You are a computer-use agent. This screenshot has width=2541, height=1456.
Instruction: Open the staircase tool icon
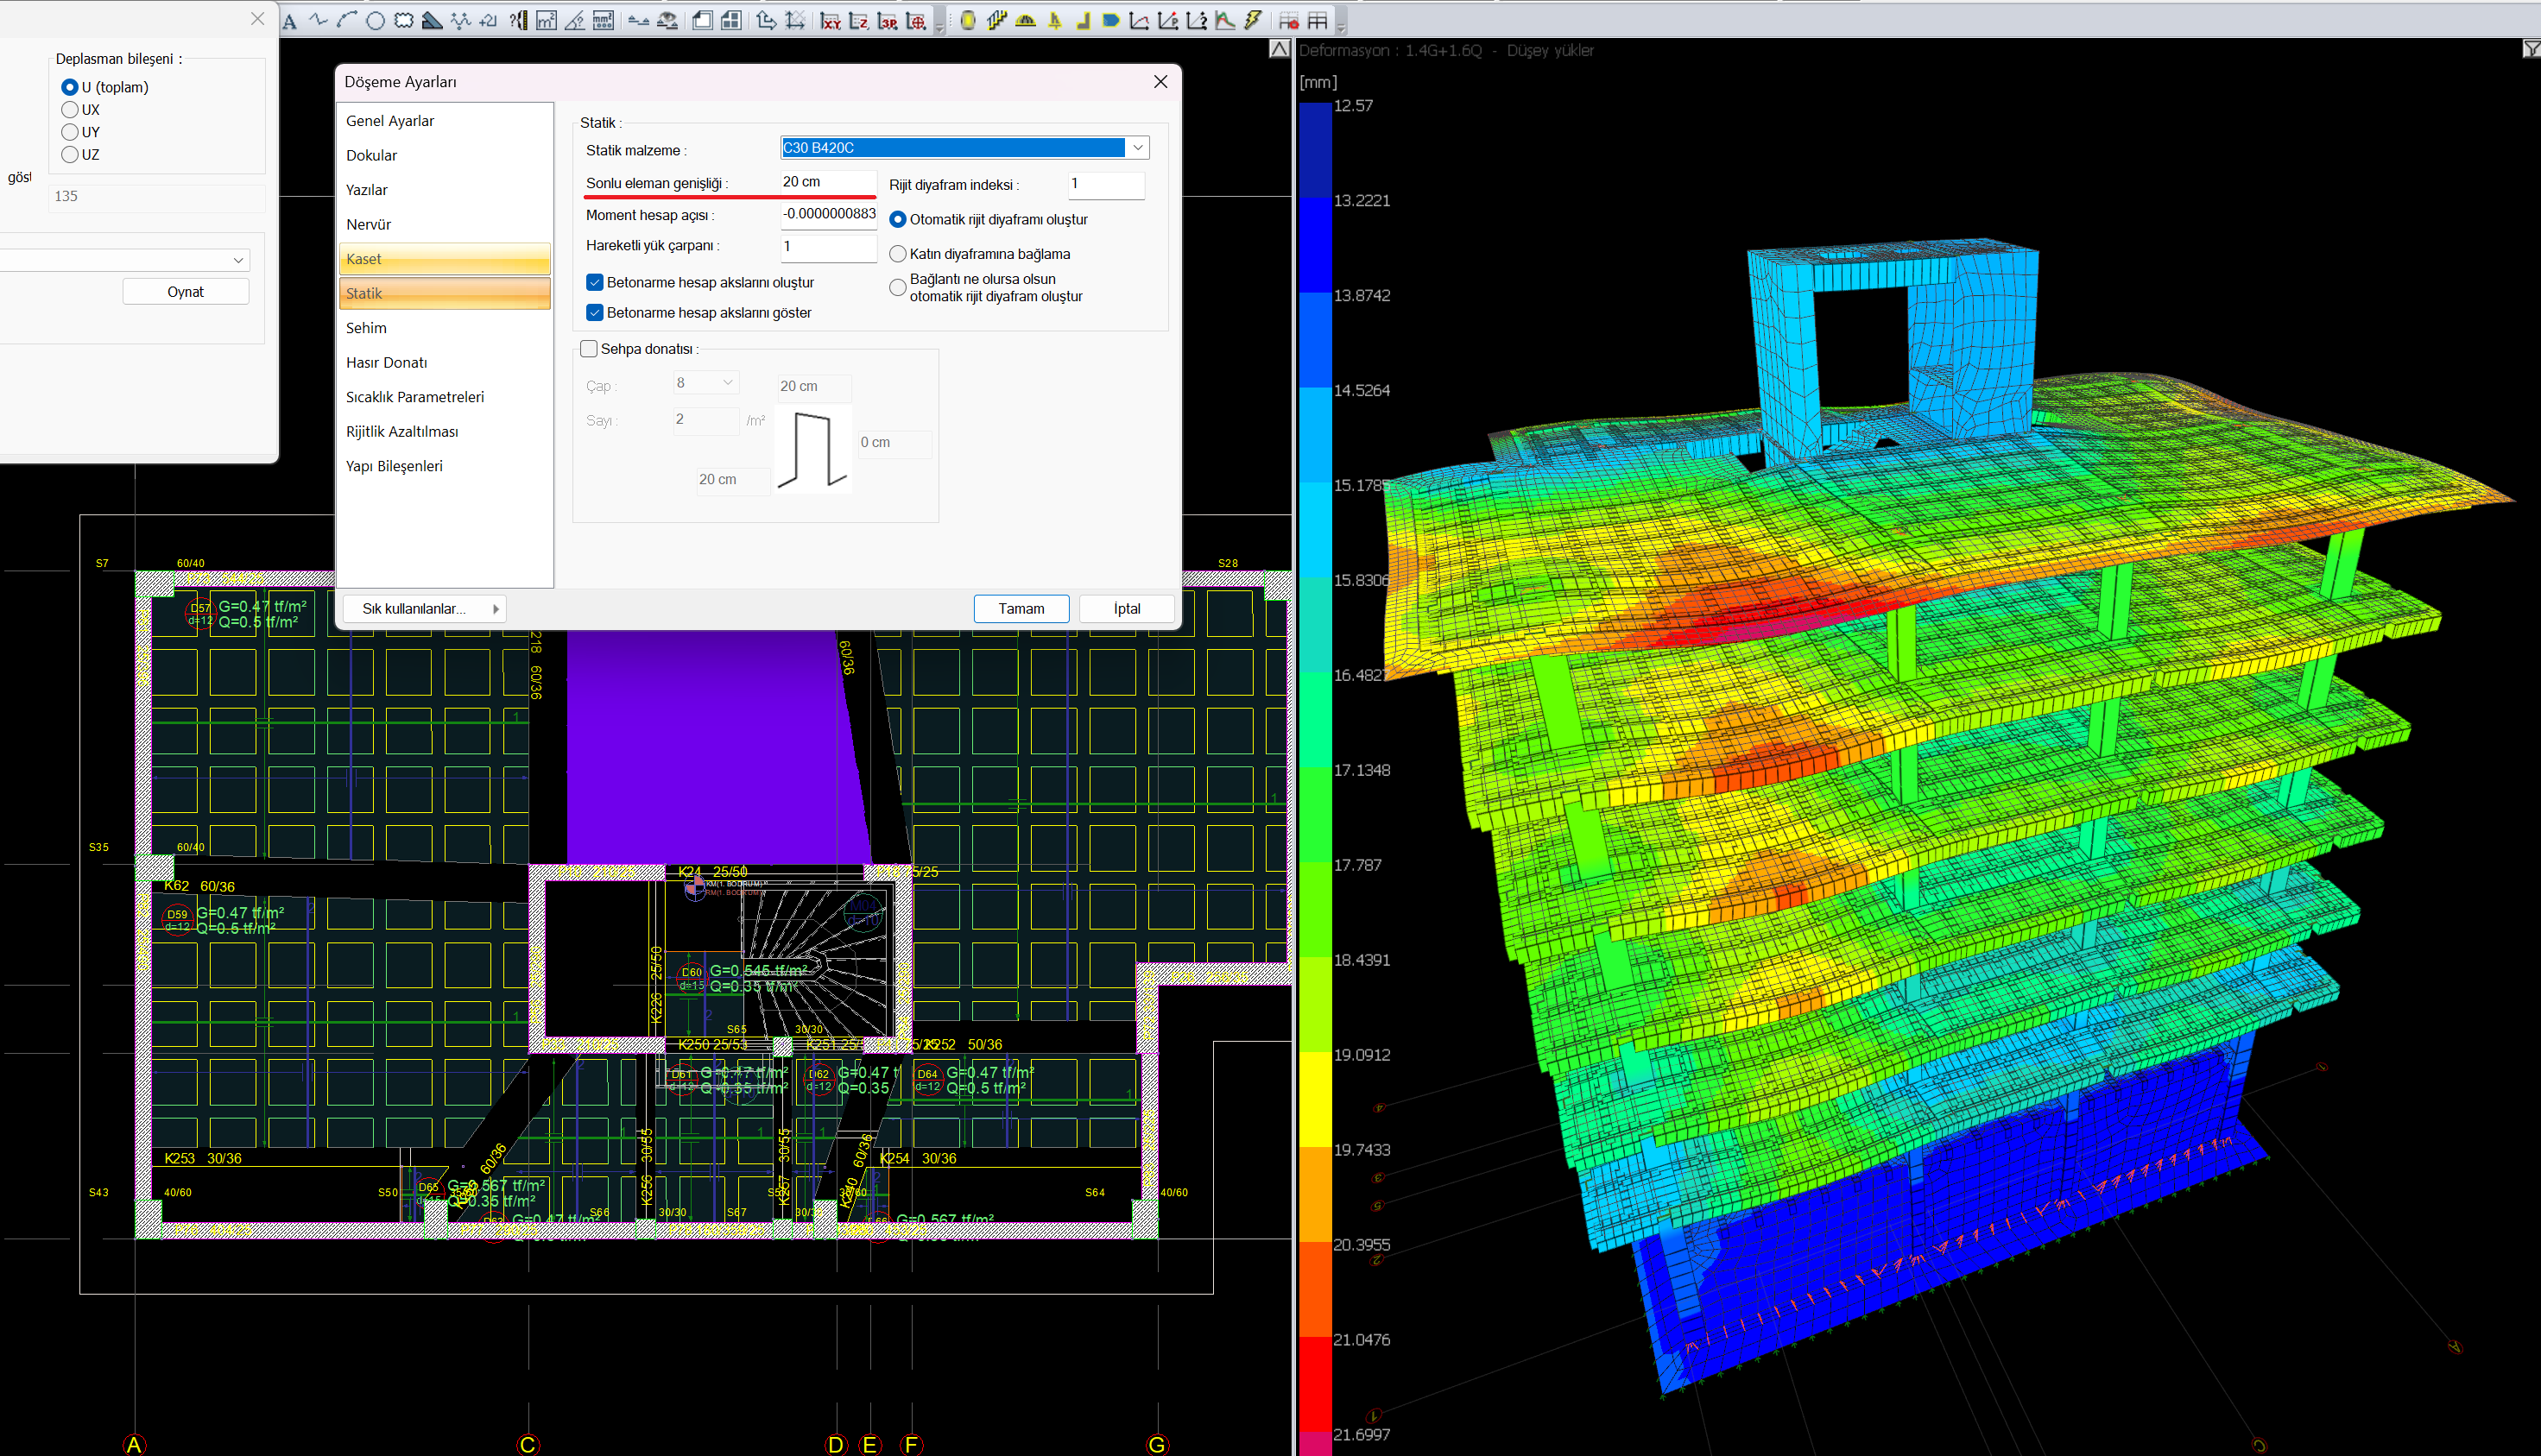click(997, 21)
